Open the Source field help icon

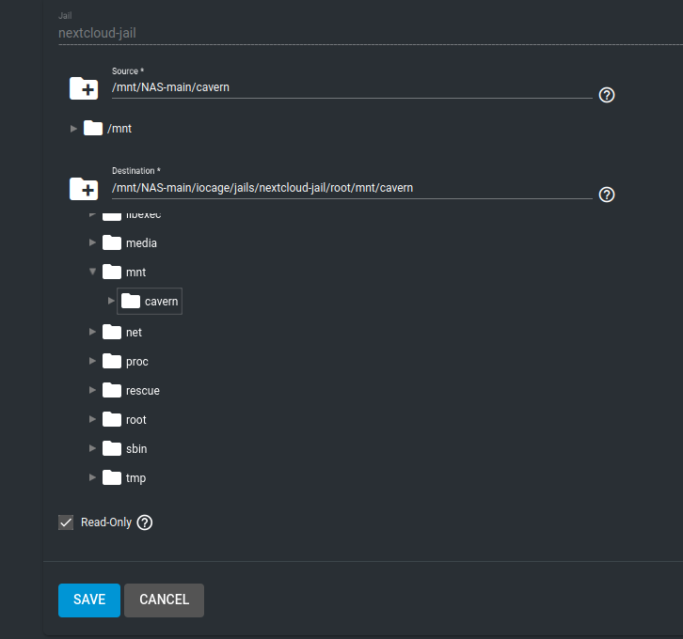pos(607,95)
